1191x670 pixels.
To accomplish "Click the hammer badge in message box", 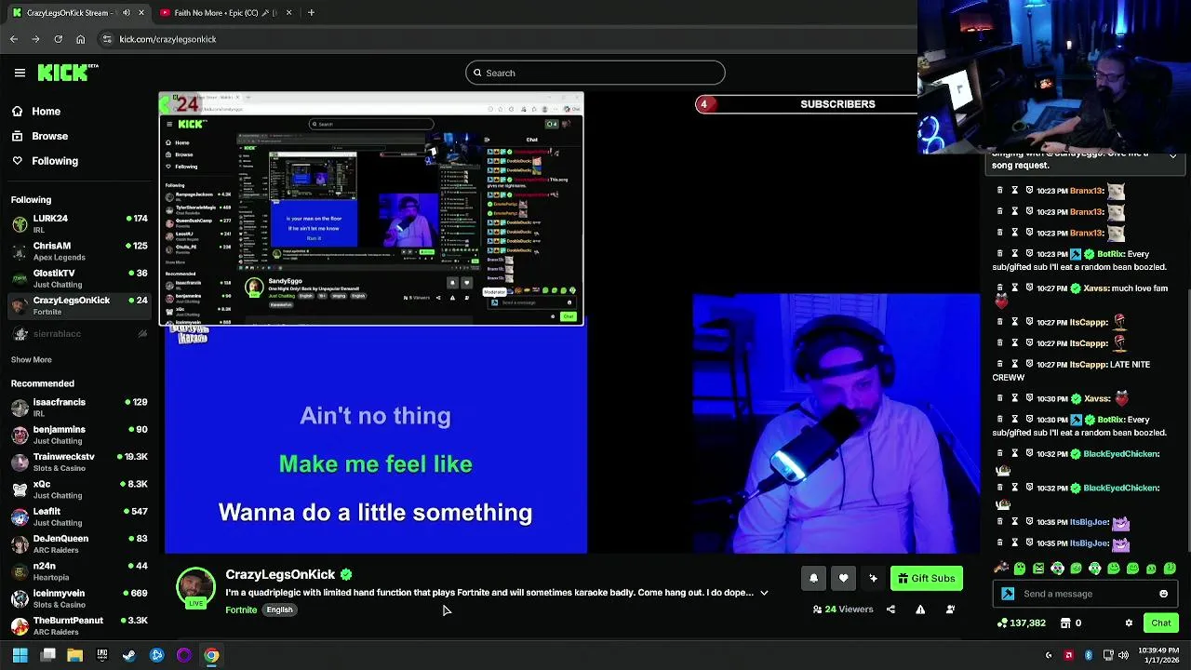I will coord(1008,594).
